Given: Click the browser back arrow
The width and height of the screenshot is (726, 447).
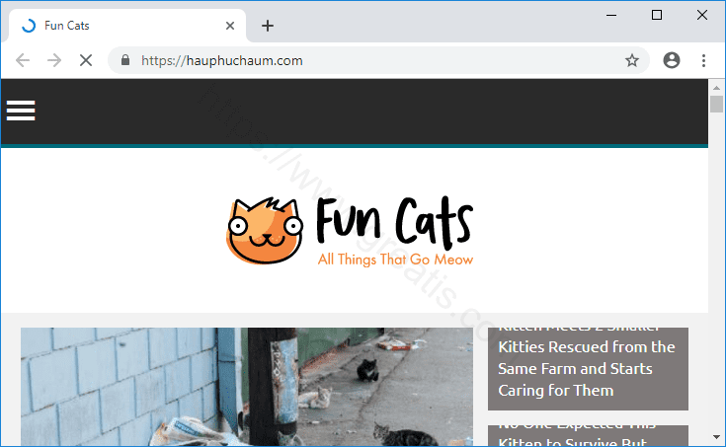Looking at the screenshot, I should coord(22,60).
